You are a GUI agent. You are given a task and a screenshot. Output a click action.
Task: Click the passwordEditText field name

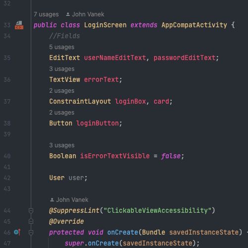tap(185, 58)
